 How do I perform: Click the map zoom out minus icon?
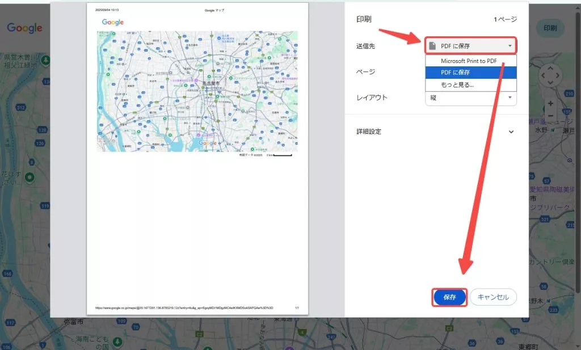(550, 116)
